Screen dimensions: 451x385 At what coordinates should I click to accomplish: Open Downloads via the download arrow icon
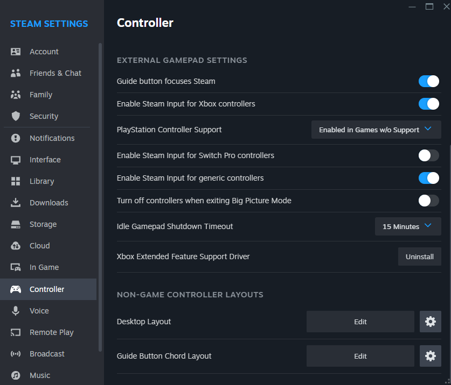(x=16, y=203)
